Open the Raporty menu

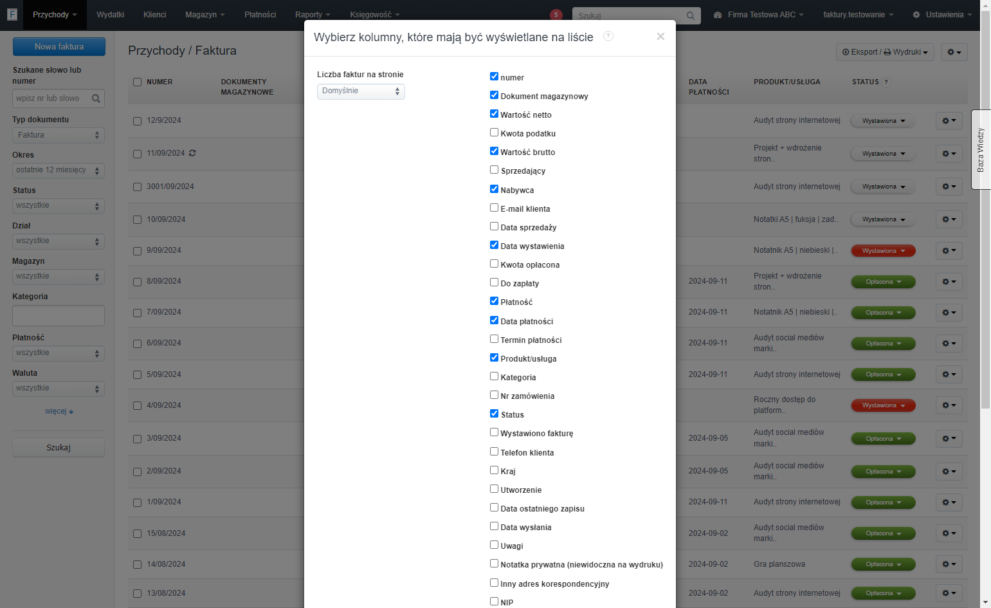click(x=313, y=15)
